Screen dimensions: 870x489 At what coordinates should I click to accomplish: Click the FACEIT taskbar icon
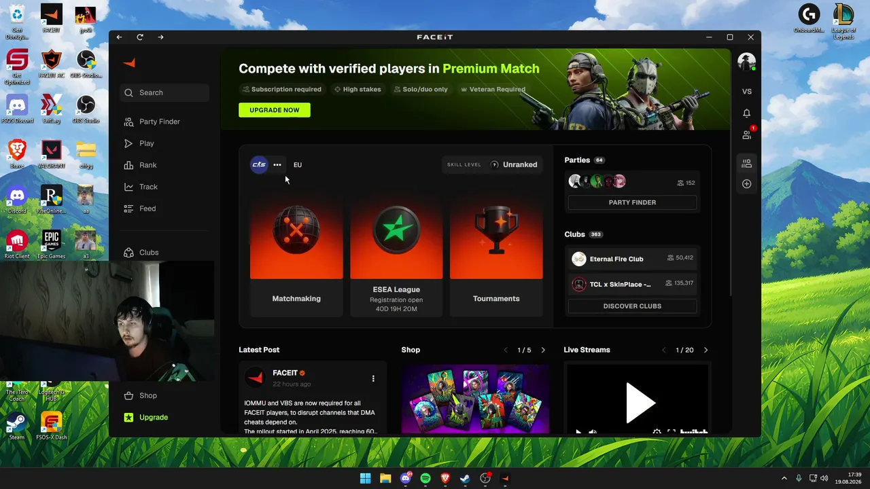tap(505, 478)
